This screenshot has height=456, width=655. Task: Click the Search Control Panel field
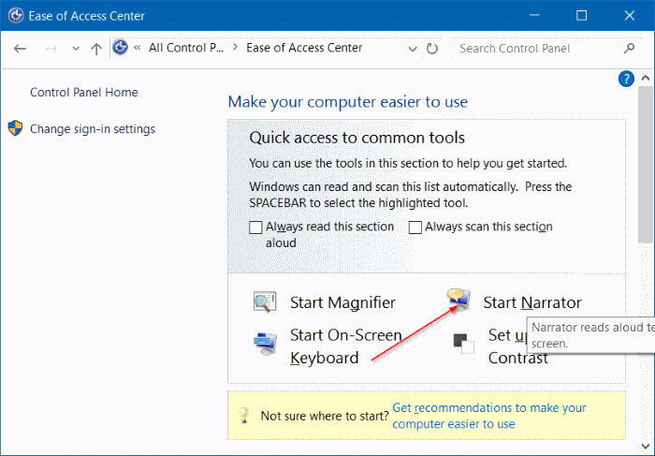539,49
